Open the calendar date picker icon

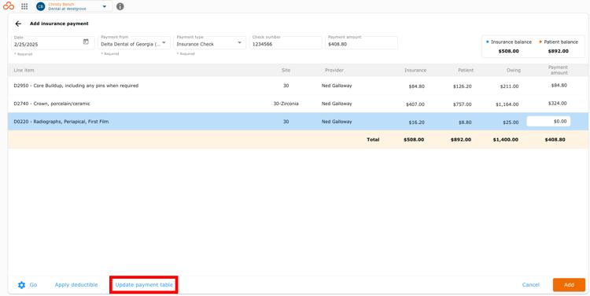(x=86, y=42)
